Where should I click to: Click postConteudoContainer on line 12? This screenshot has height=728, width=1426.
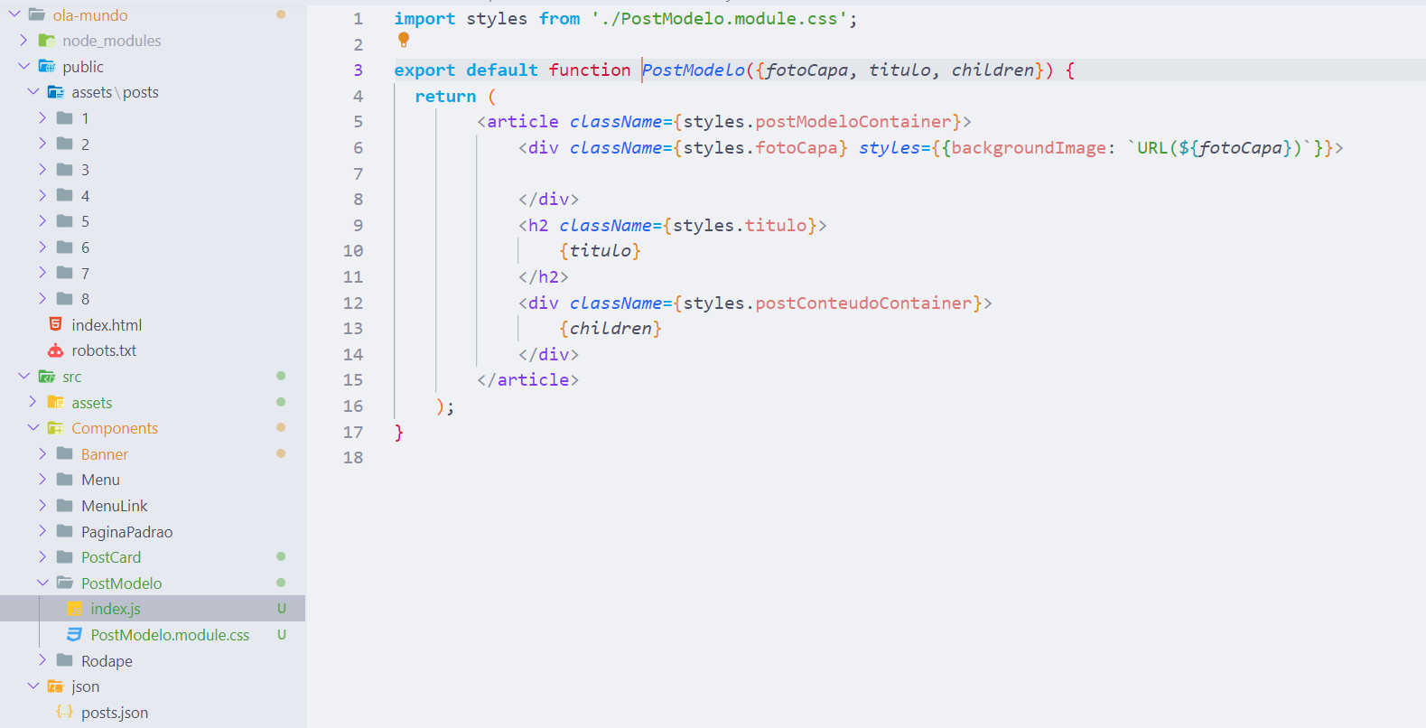pos(863,303)
